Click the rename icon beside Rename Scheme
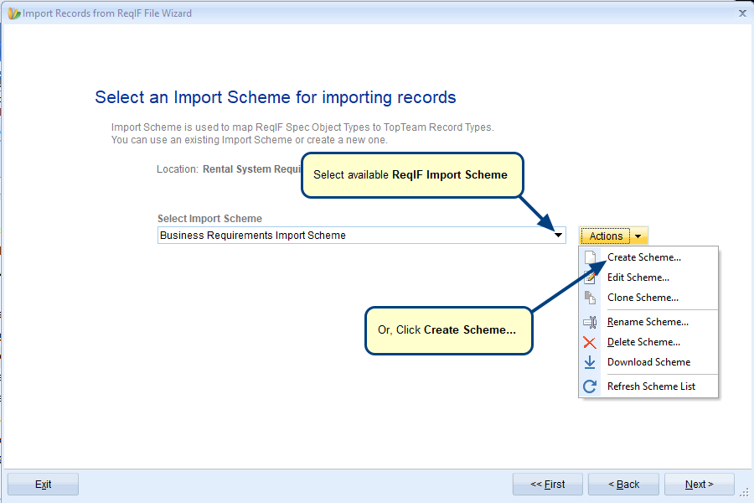 tap(590, 322)
